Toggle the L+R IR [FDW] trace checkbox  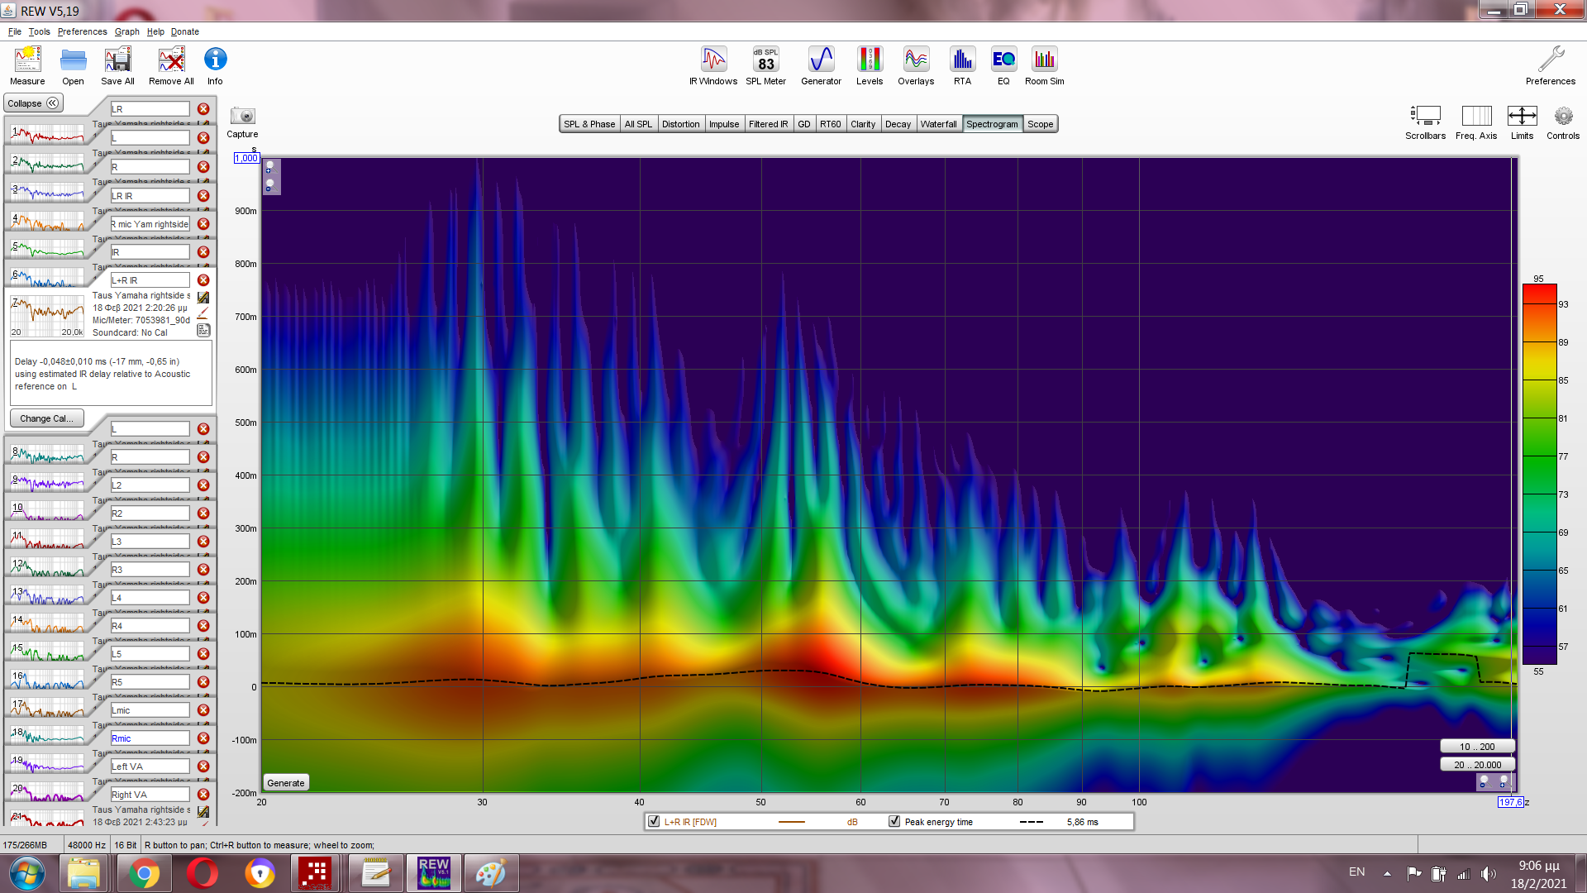pos(654,821)
